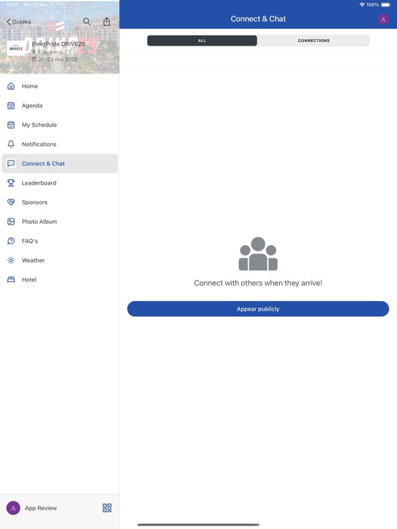This screenshot has width=397, height=529.
Task: Open the DRIVE25 event logo thumbnail
Action: 16,48
